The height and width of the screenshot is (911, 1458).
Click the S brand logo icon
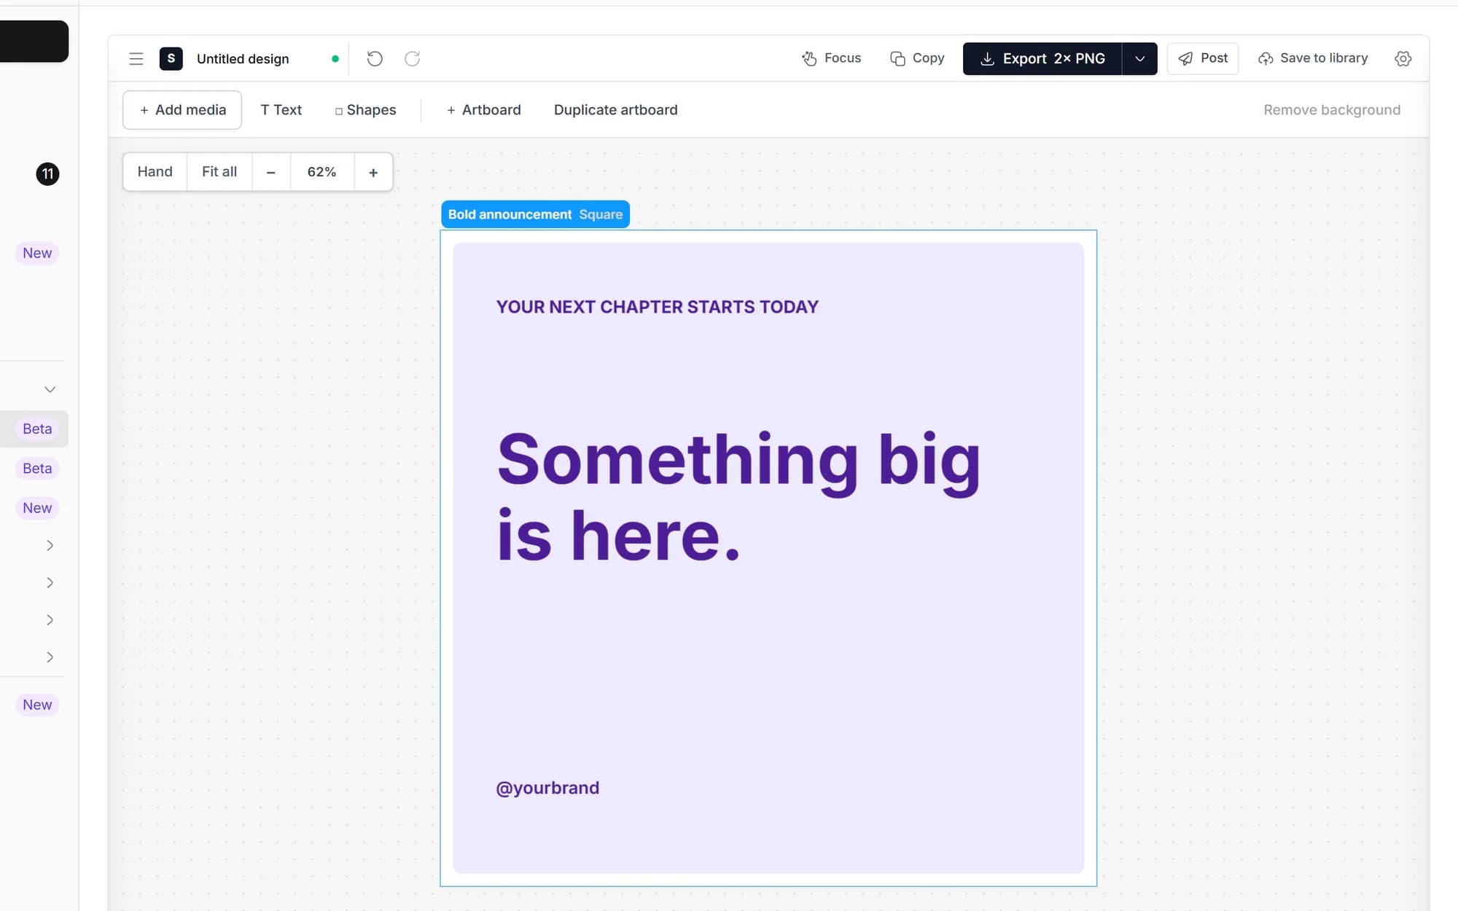[171, 59]
